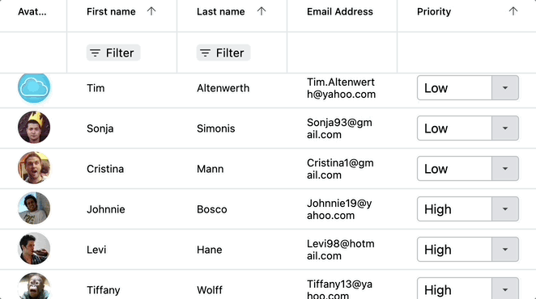Open the Last name Filter button

(x=223, y=53)
